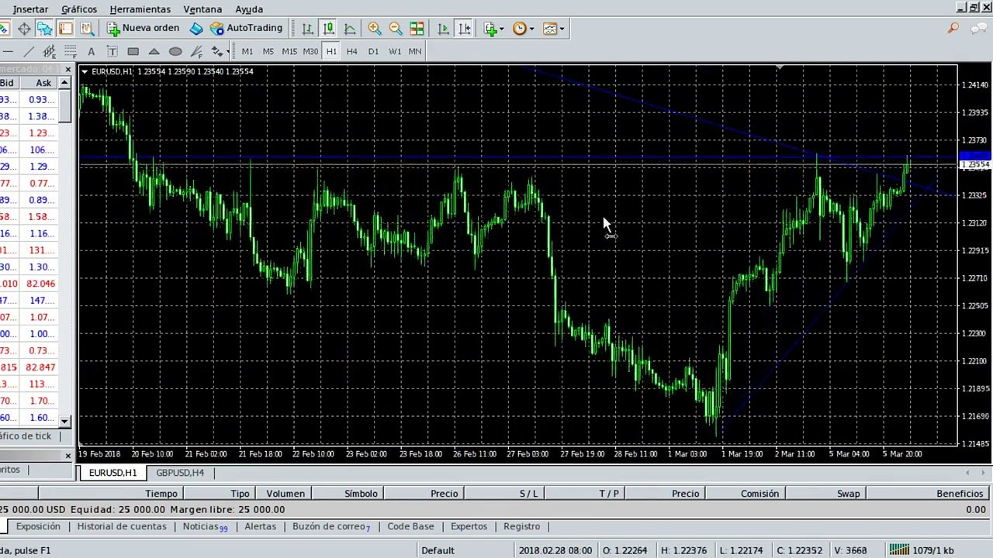
Task: Select the Fibonacci fan tool
Action: 196,51
